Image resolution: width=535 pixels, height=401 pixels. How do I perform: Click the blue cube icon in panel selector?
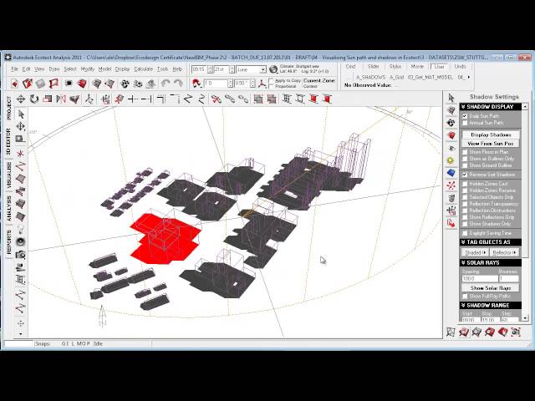(451, 173)
